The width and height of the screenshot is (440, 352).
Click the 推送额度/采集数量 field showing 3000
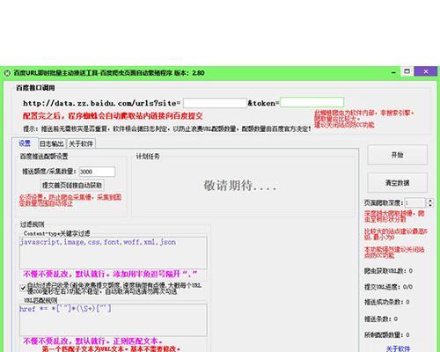coord(97,172)
